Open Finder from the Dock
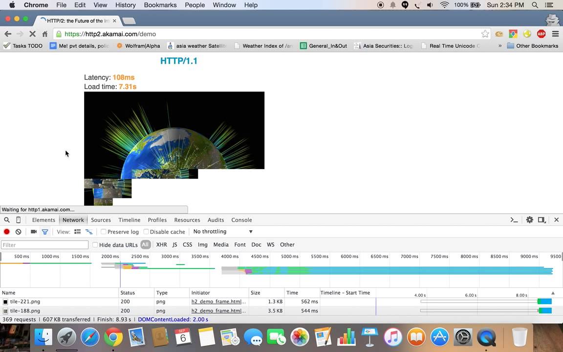This screenshot has height=352, width=563. (43, 337)
